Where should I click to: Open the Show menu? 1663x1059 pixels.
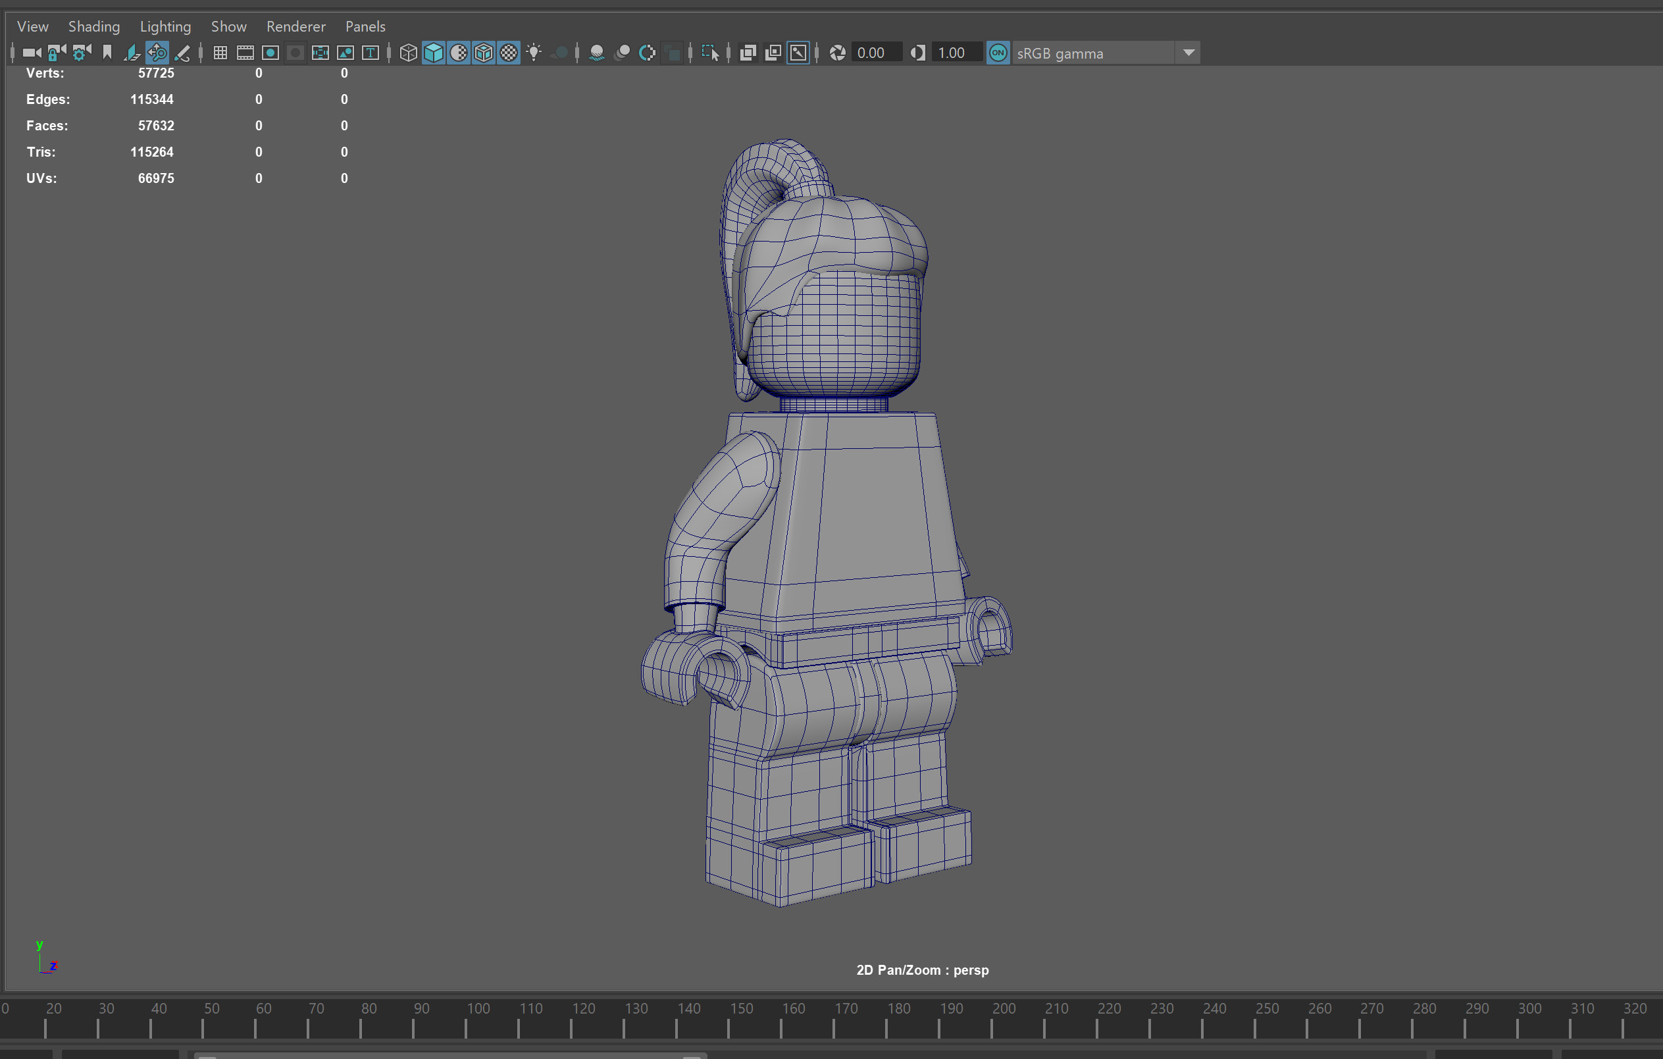[x=228, y=26]
